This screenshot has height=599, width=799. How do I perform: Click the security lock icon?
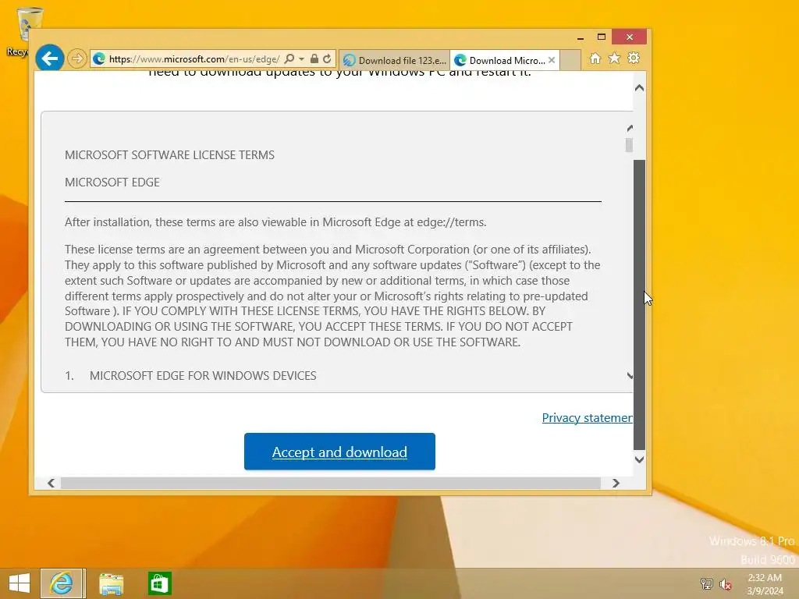tap(314, 58)
